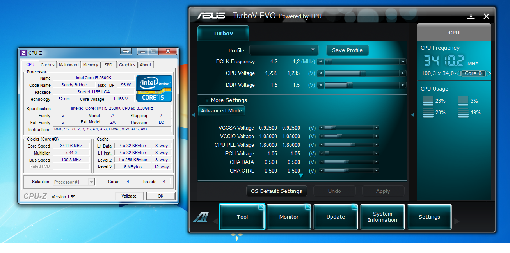Click the CPU-Z title bar app icon
This screenshot has width=510, height=253.
tap(23, 53)
